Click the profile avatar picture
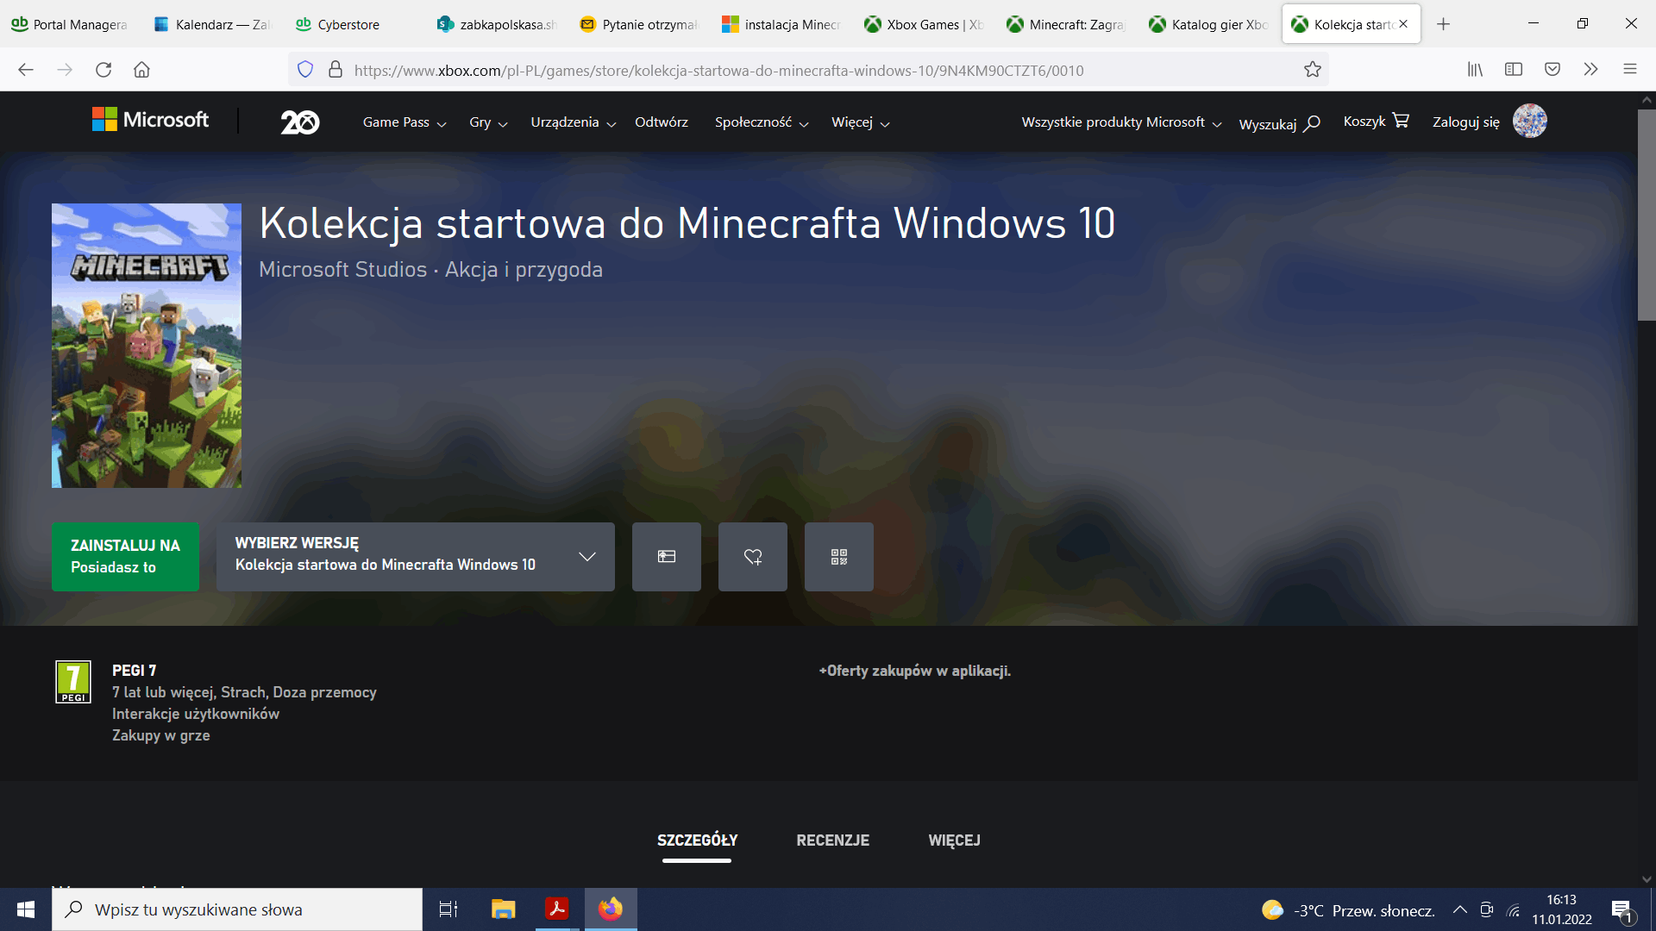Image resolution: width=1656 pixels, height=931 pixels. (1530, 121)
